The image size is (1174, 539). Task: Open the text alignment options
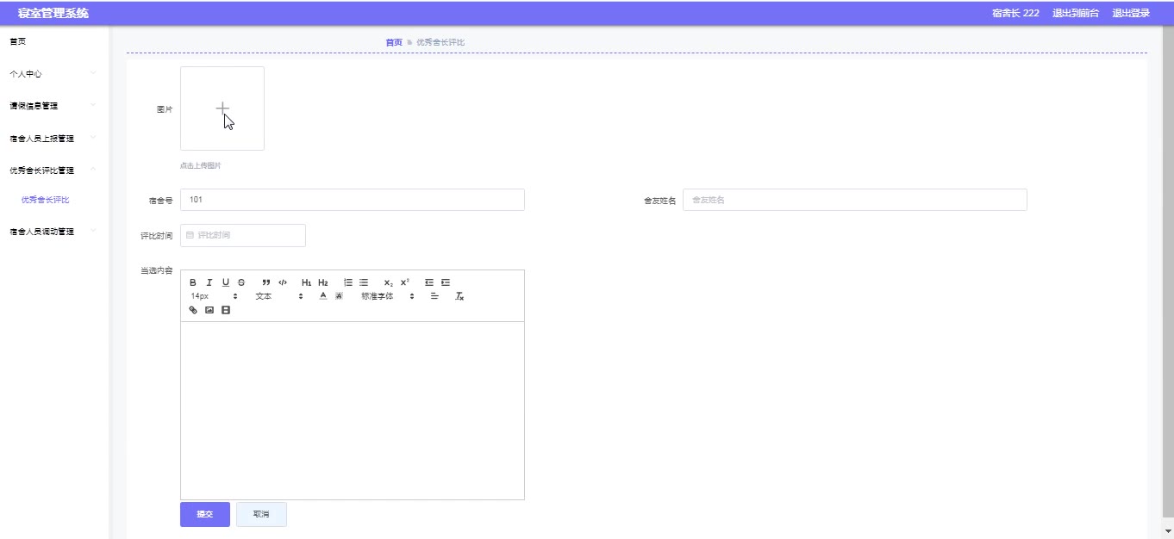pyautogui.click(x=435, y=296)
